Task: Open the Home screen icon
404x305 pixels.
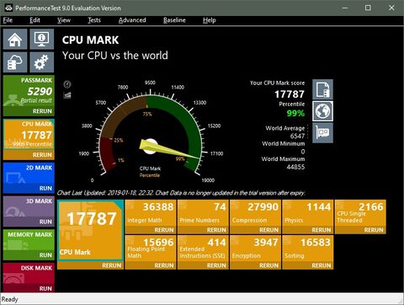Action: coord(15,39)
